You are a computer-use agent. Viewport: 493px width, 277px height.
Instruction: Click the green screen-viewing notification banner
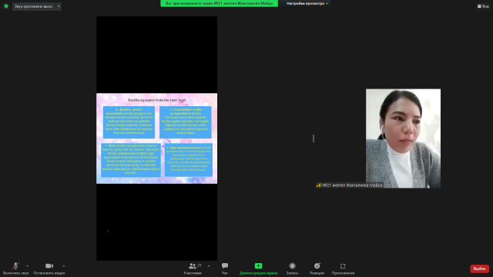click(219, 3)
